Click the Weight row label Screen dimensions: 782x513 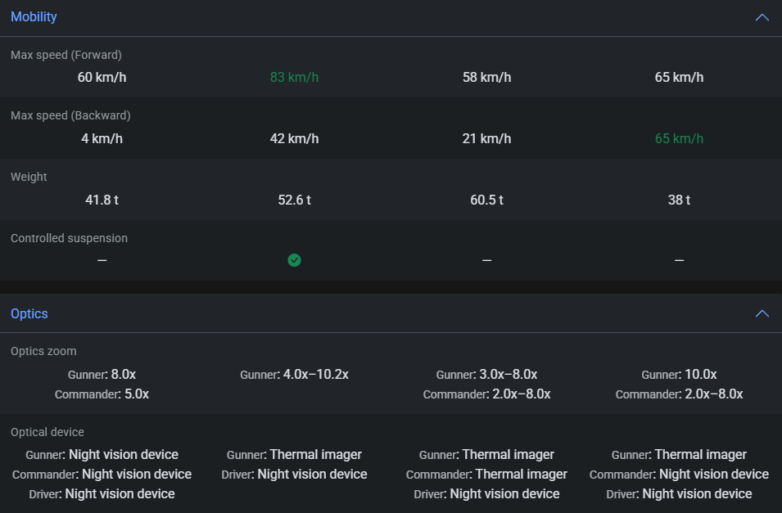point(29,177)
